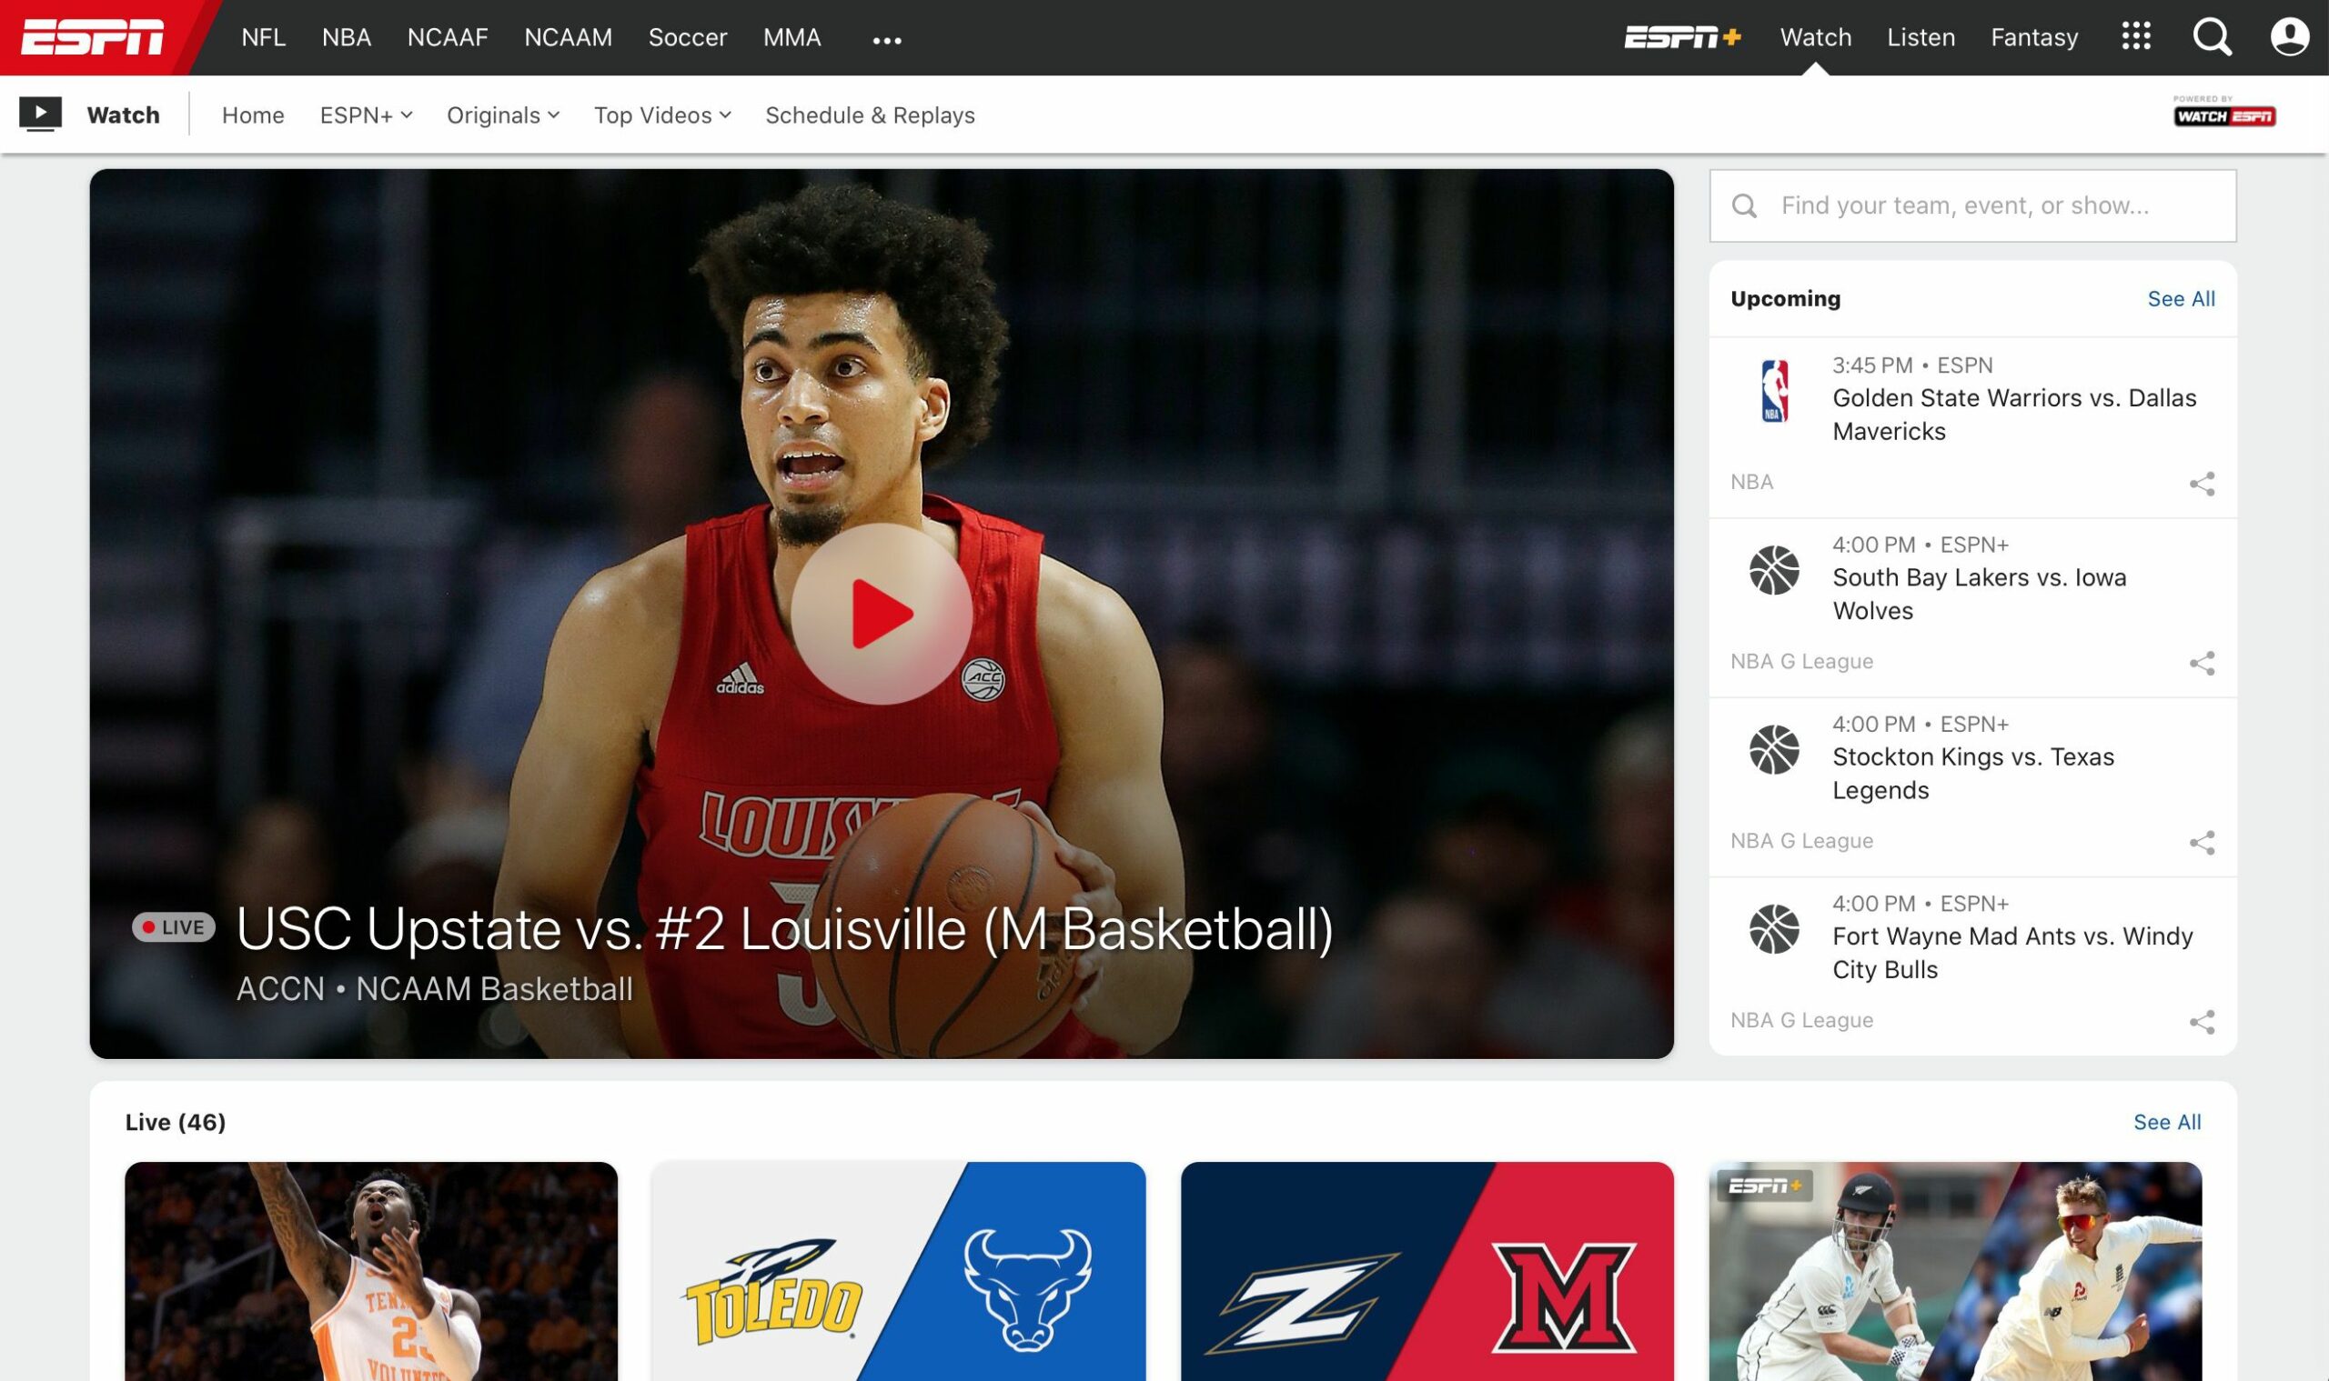Select the Watch tab in header
The width and height of the screenshot is (2329, 1381).
(x=1816, y=37)
